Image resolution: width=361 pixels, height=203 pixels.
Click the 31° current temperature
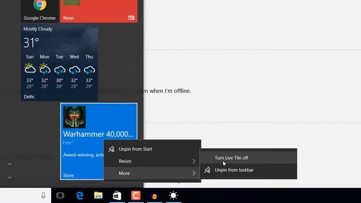[x=32, y=43]
